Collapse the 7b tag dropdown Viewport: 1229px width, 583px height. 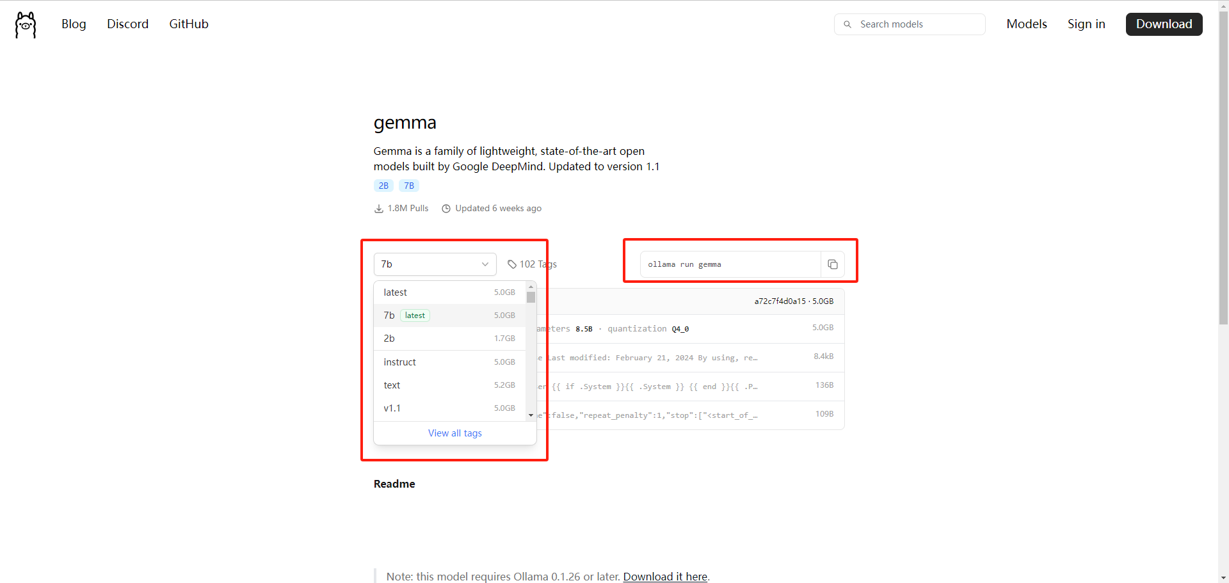coord(435,264)
